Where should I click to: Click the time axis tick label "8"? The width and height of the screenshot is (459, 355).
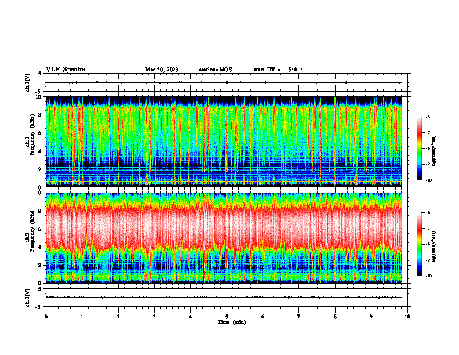point(335,317)
